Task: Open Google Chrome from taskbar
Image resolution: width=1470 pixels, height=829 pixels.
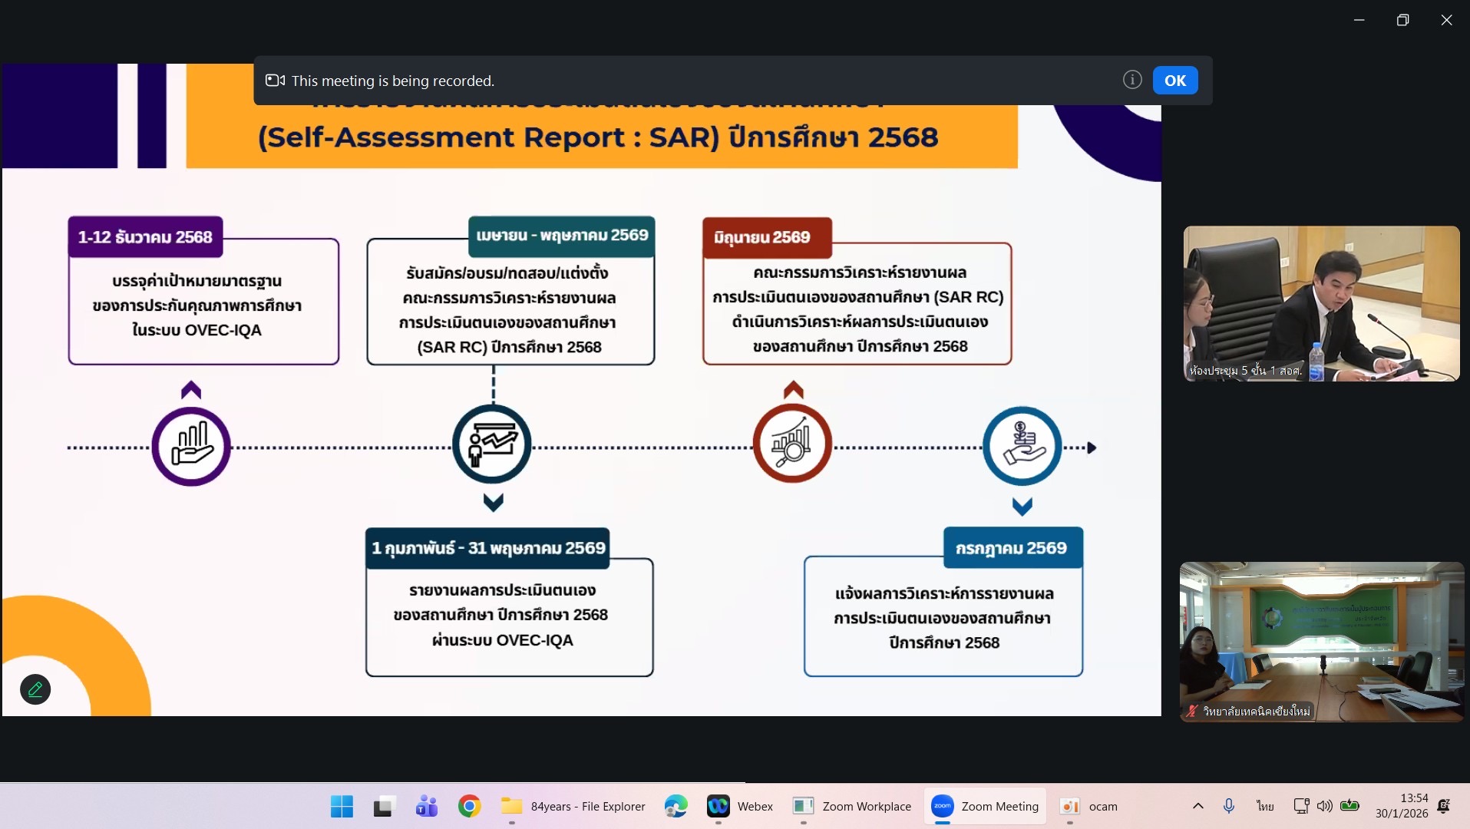Action: [469, 806]
